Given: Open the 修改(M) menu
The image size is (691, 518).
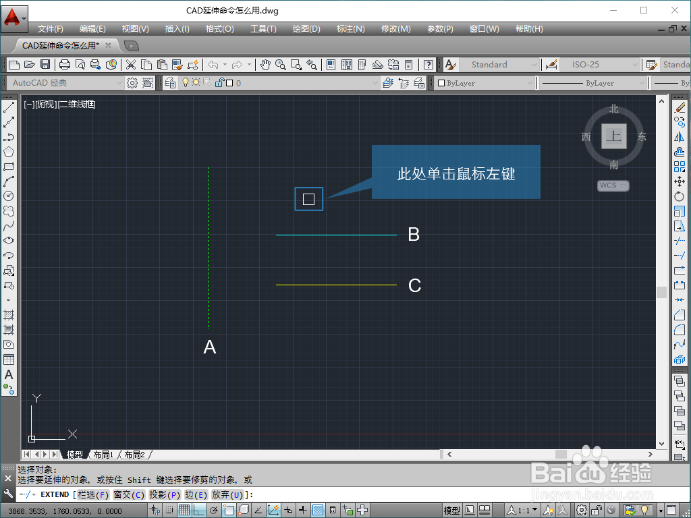Looking at the screenshot, I should pyautogui.click(x=395, y=28).
